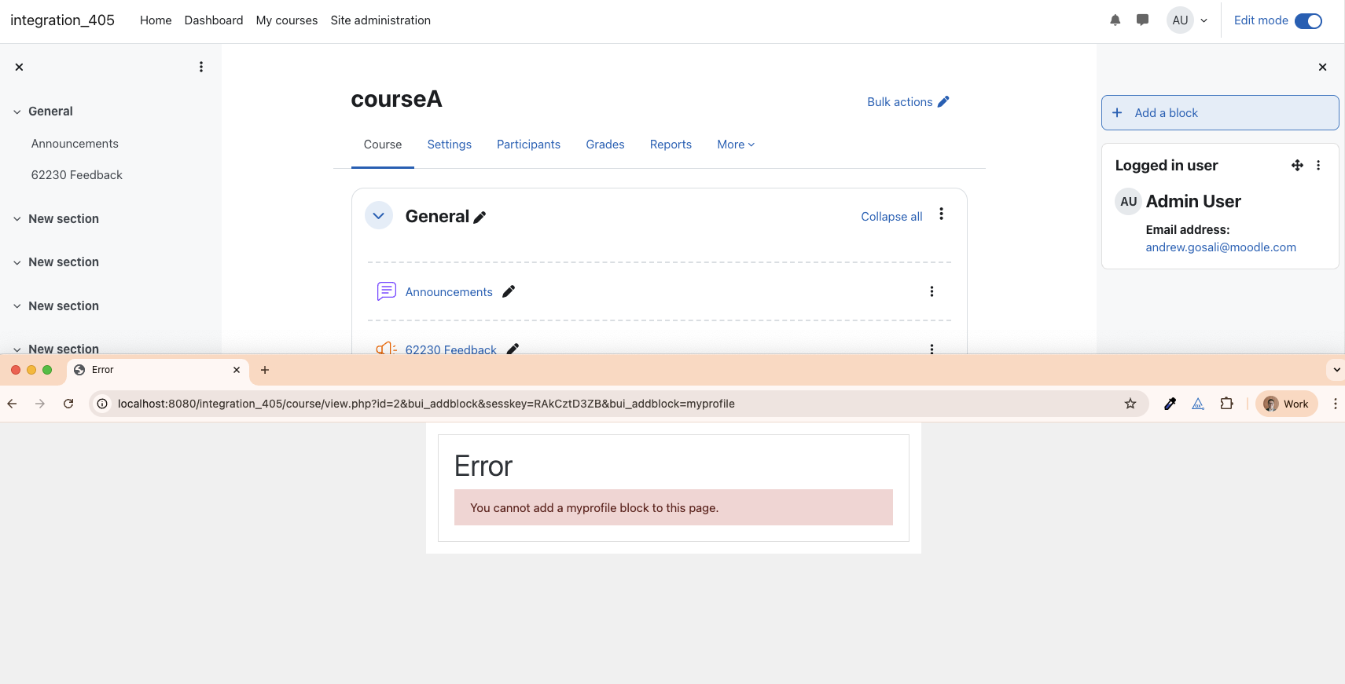Open the user menu dropdown arrow
Screen dimensions: 1345x684
1204,21
